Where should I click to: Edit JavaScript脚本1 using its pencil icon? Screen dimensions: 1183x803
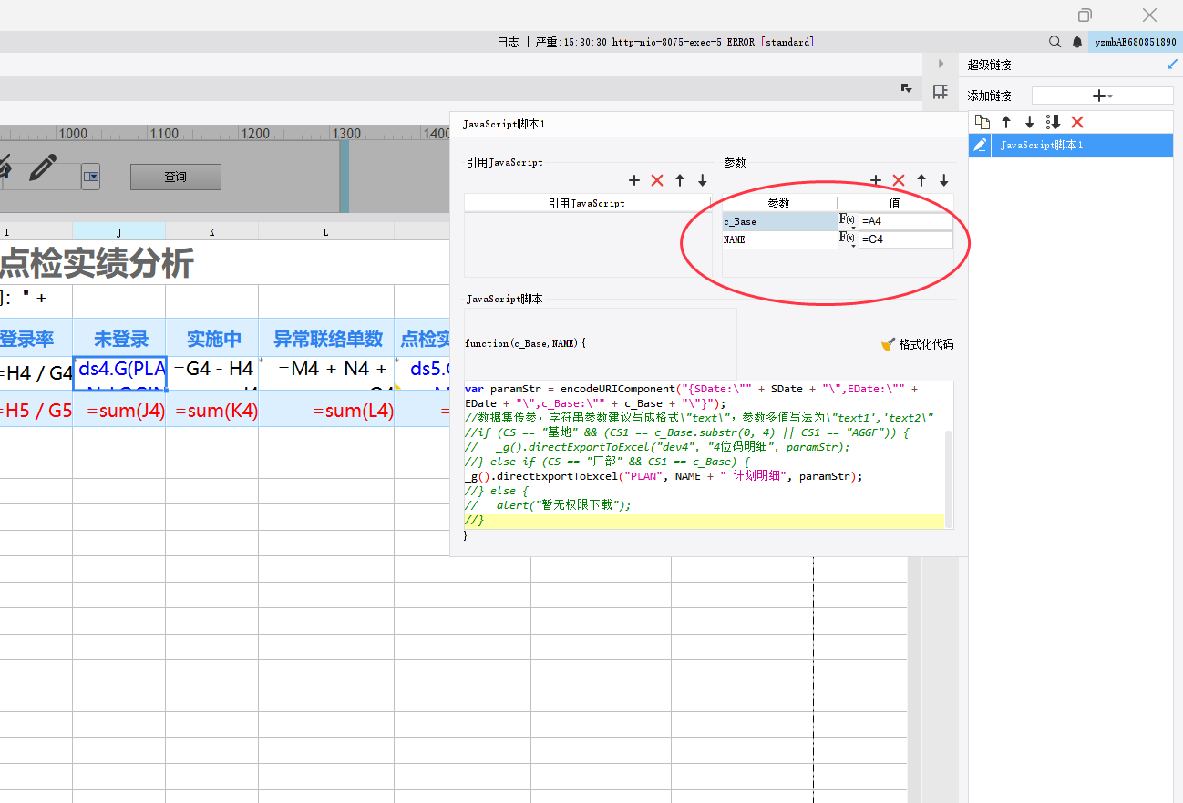pos(980,145)
